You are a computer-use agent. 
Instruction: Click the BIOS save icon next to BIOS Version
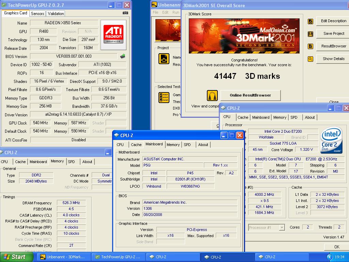click(x=123, y=56)
